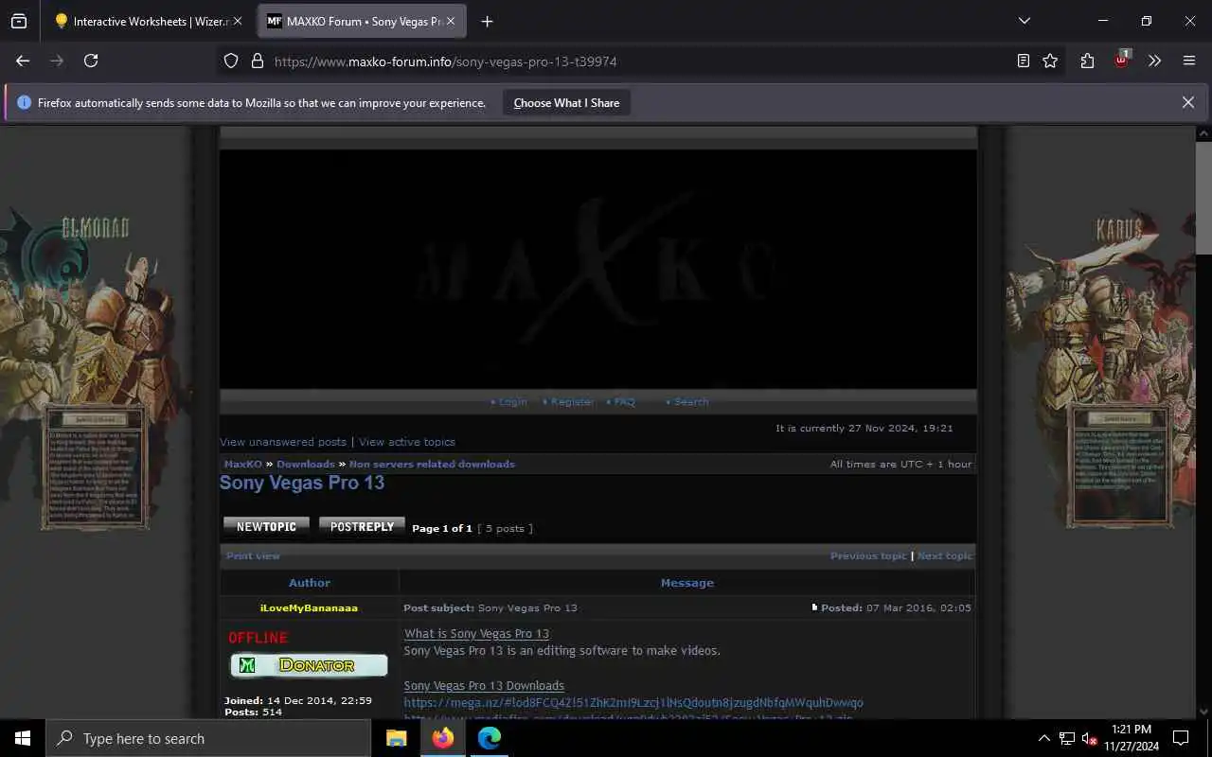Click Choose What I Share button
Viewport: 1212px width, 757px height.
point(566,103)
